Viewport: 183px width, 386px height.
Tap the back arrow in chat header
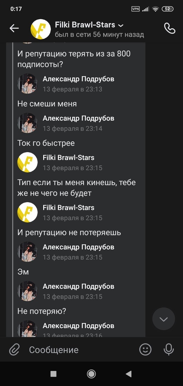coord(14,29)
